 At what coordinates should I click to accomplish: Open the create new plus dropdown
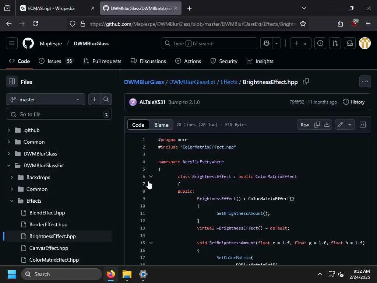pos(300,43)
